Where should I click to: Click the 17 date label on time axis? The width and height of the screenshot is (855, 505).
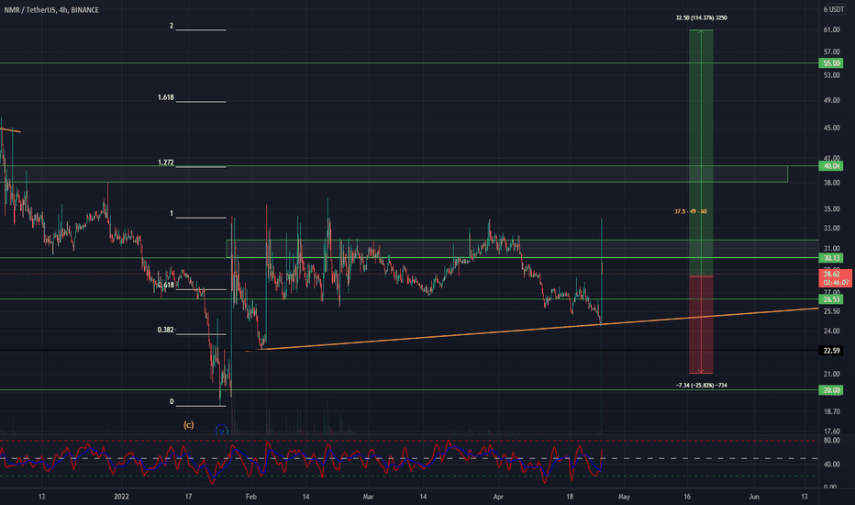(189, 496)
